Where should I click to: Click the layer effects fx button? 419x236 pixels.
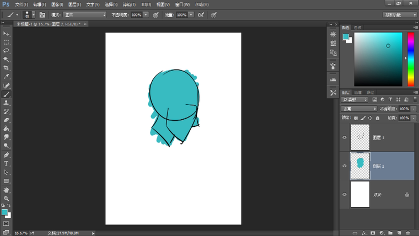pos(364,233)
